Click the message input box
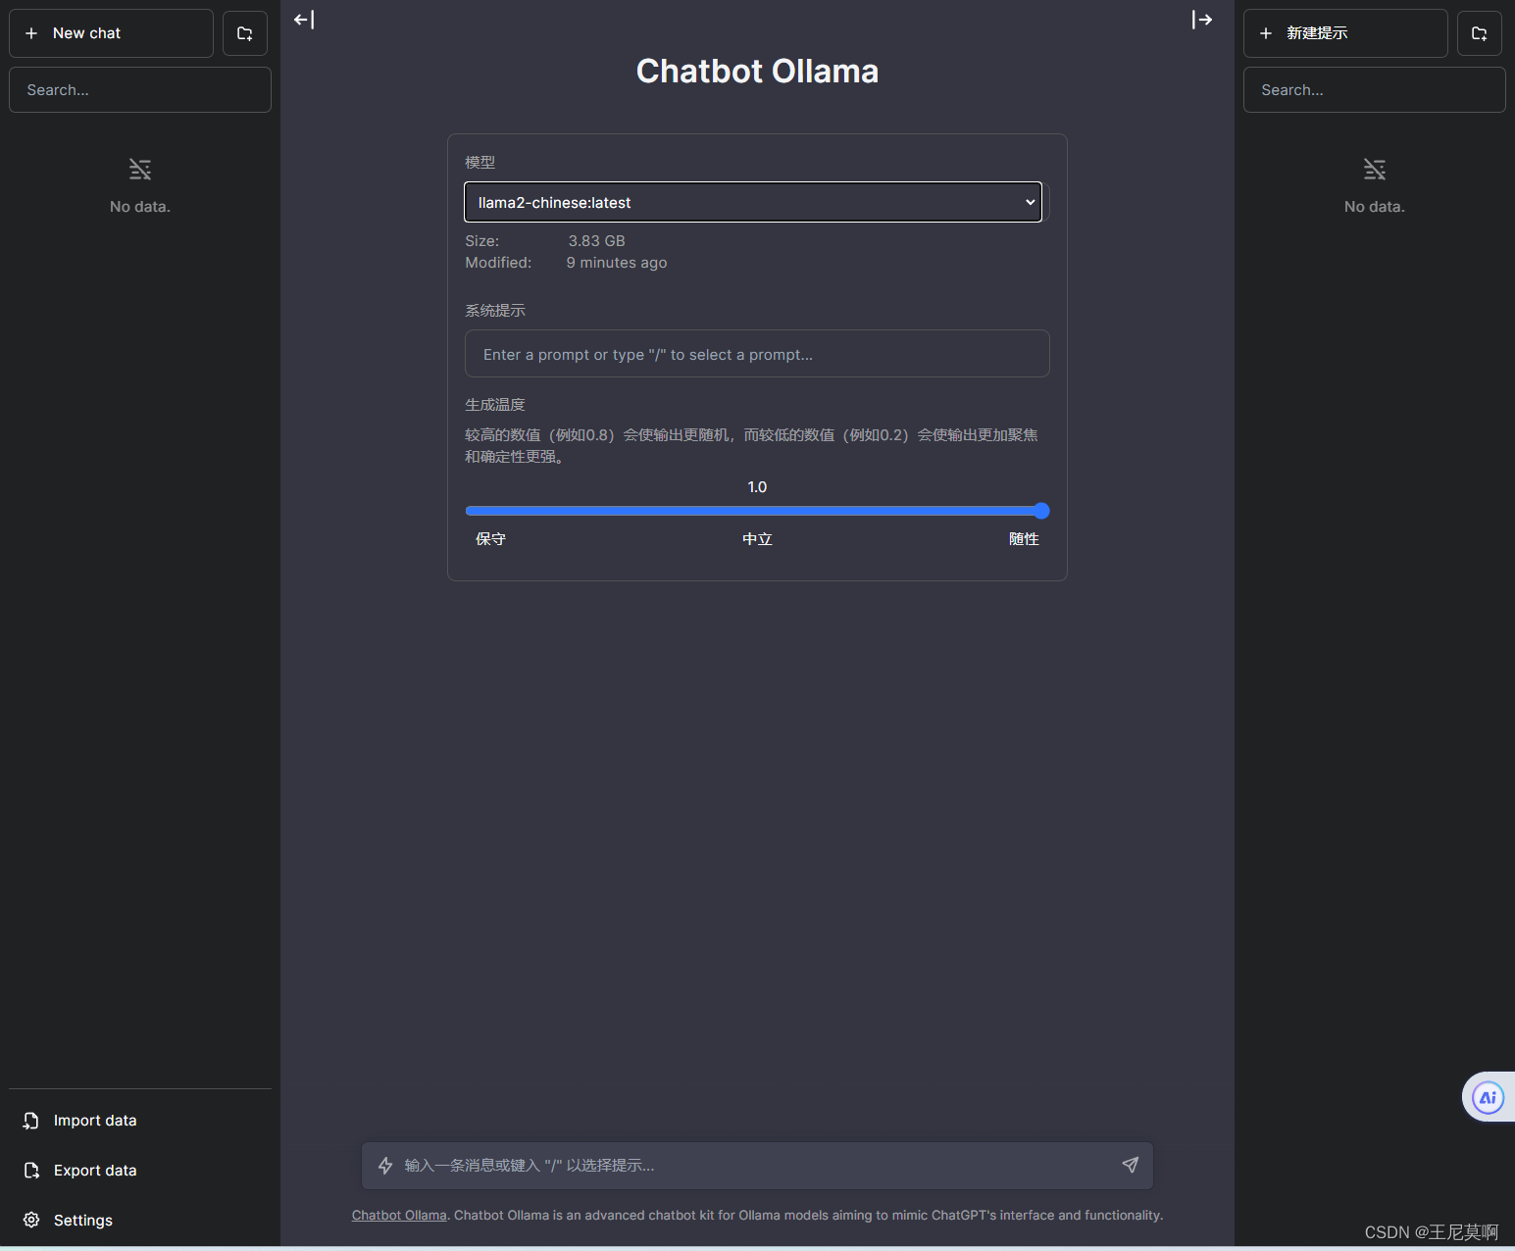Screen dimensions: 1515x1251 tap(757, 1166)
